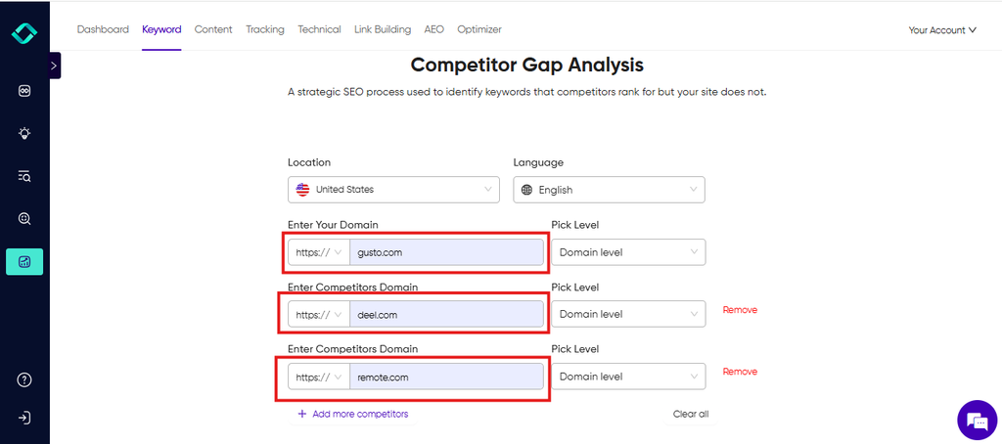Click the Competitor Gap Analysis heading
Screen dimensions: 1002x444
(x=527, y=65)
